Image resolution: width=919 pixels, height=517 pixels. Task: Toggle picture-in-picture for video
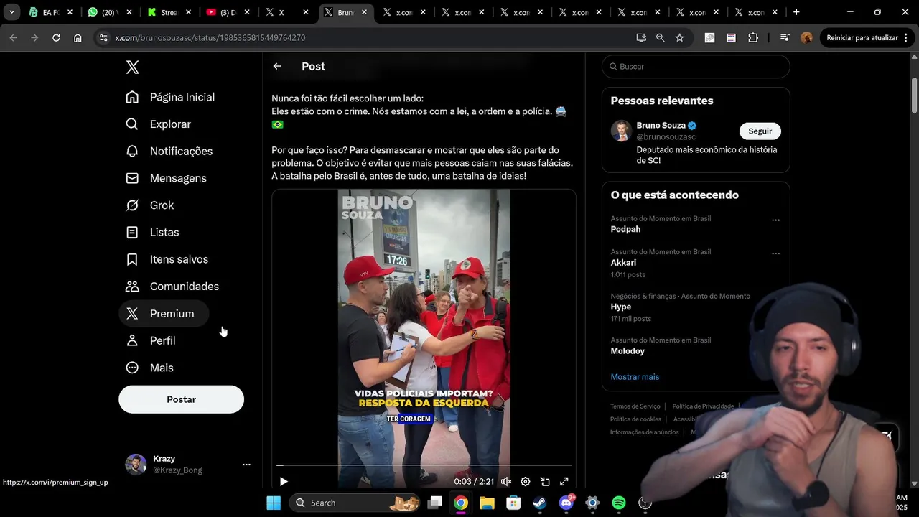[x=545, y=482]
